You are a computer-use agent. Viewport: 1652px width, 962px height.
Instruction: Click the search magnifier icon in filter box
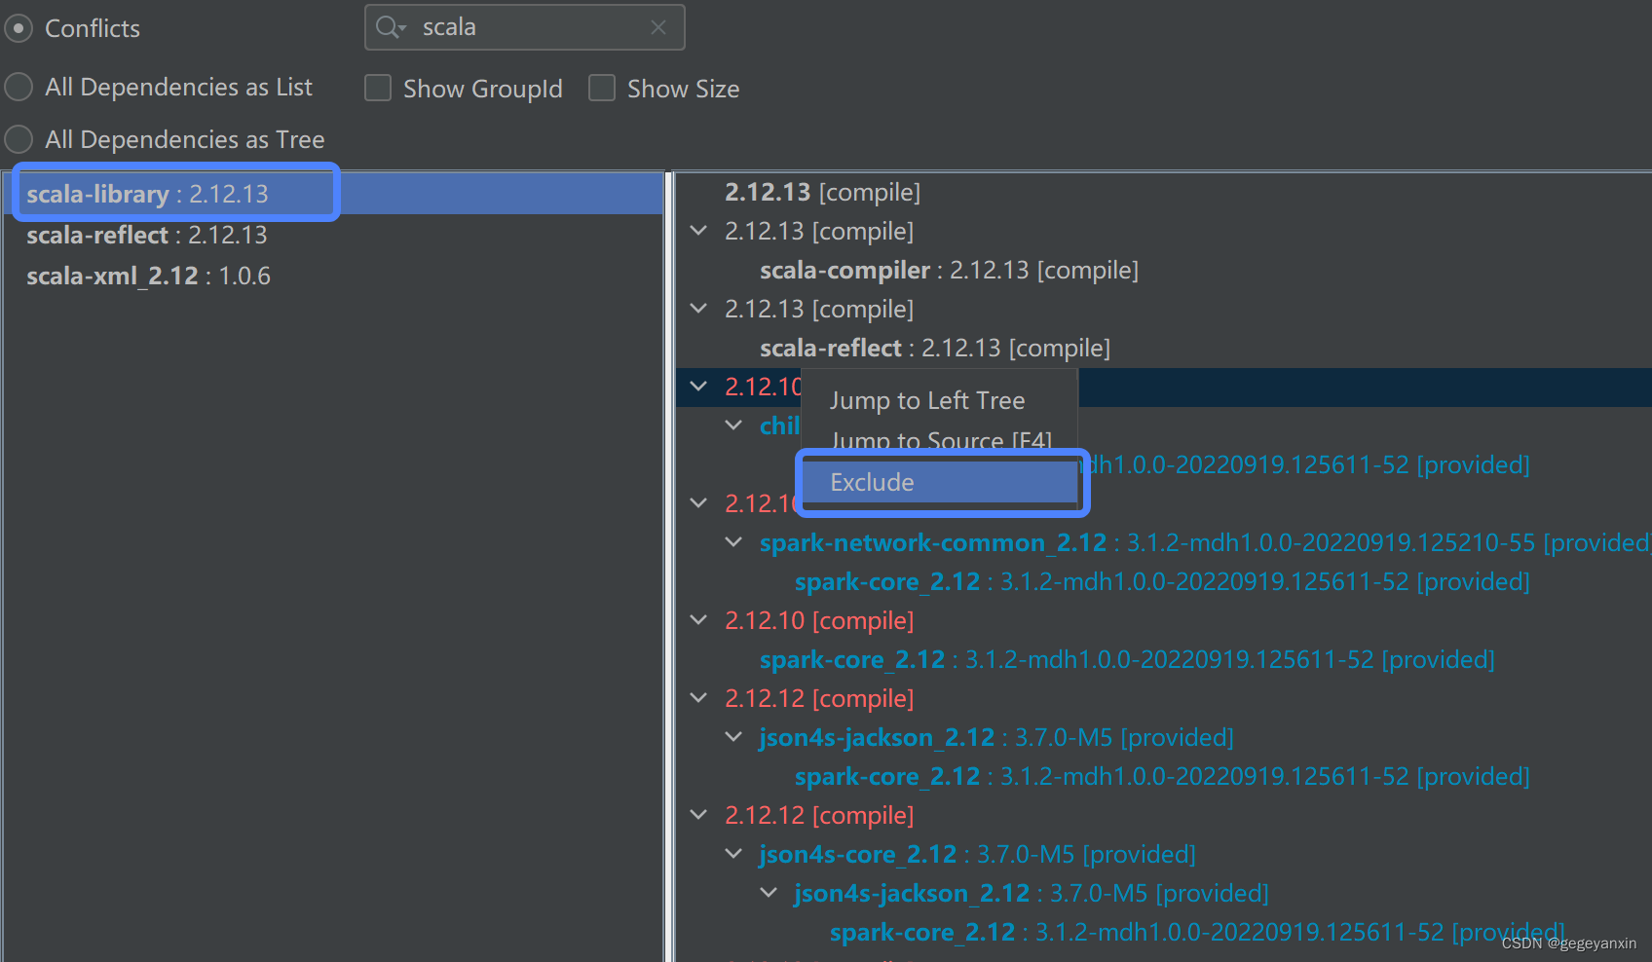pyautogui.click(x=391, y=27)
